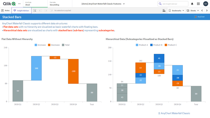Toggle the Decrease legend series
The image size is (210, 118).
point(54,45)
